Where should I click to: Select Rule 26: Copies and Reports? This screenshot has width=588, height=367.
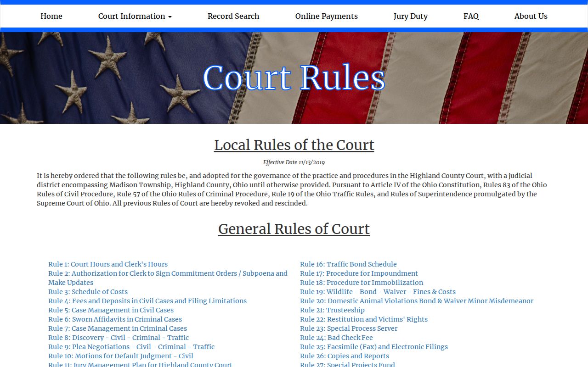345,356
